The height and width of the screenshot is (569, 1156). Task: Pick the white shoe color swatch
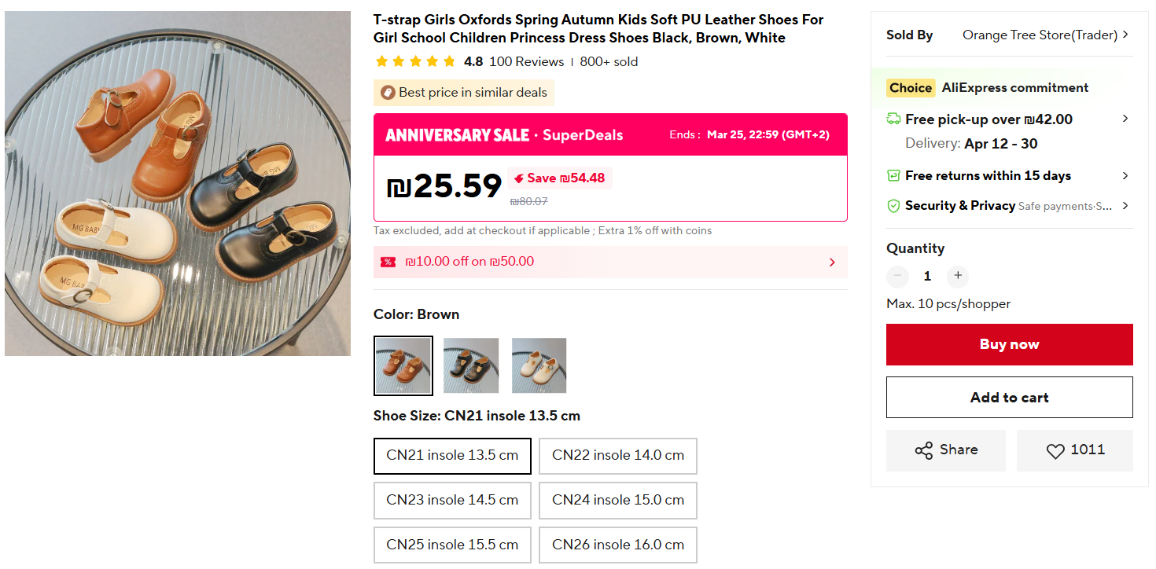pos(539,365)
